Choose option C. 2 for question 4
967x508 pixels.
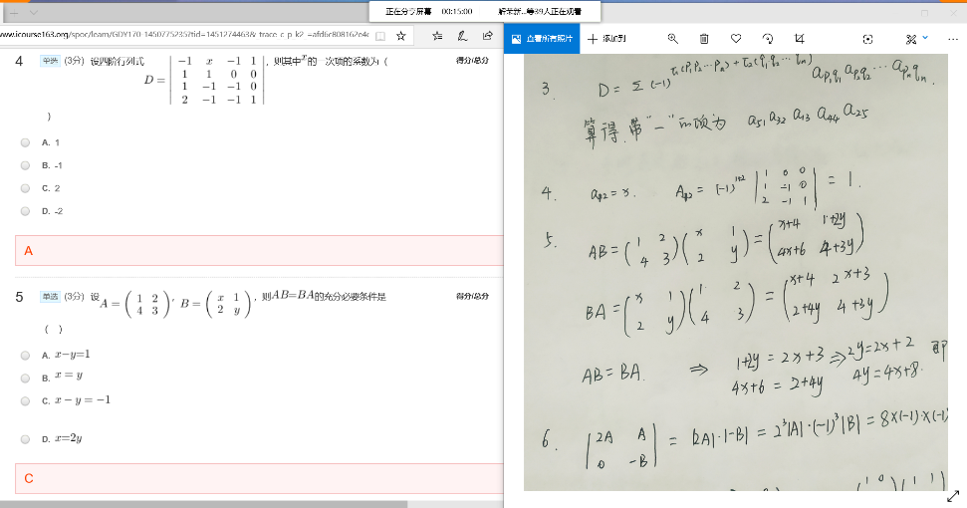[26, 188]
